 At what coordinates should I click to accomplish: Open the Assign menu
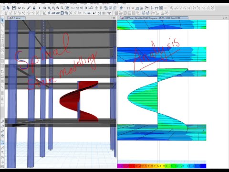tap(52, 3)
